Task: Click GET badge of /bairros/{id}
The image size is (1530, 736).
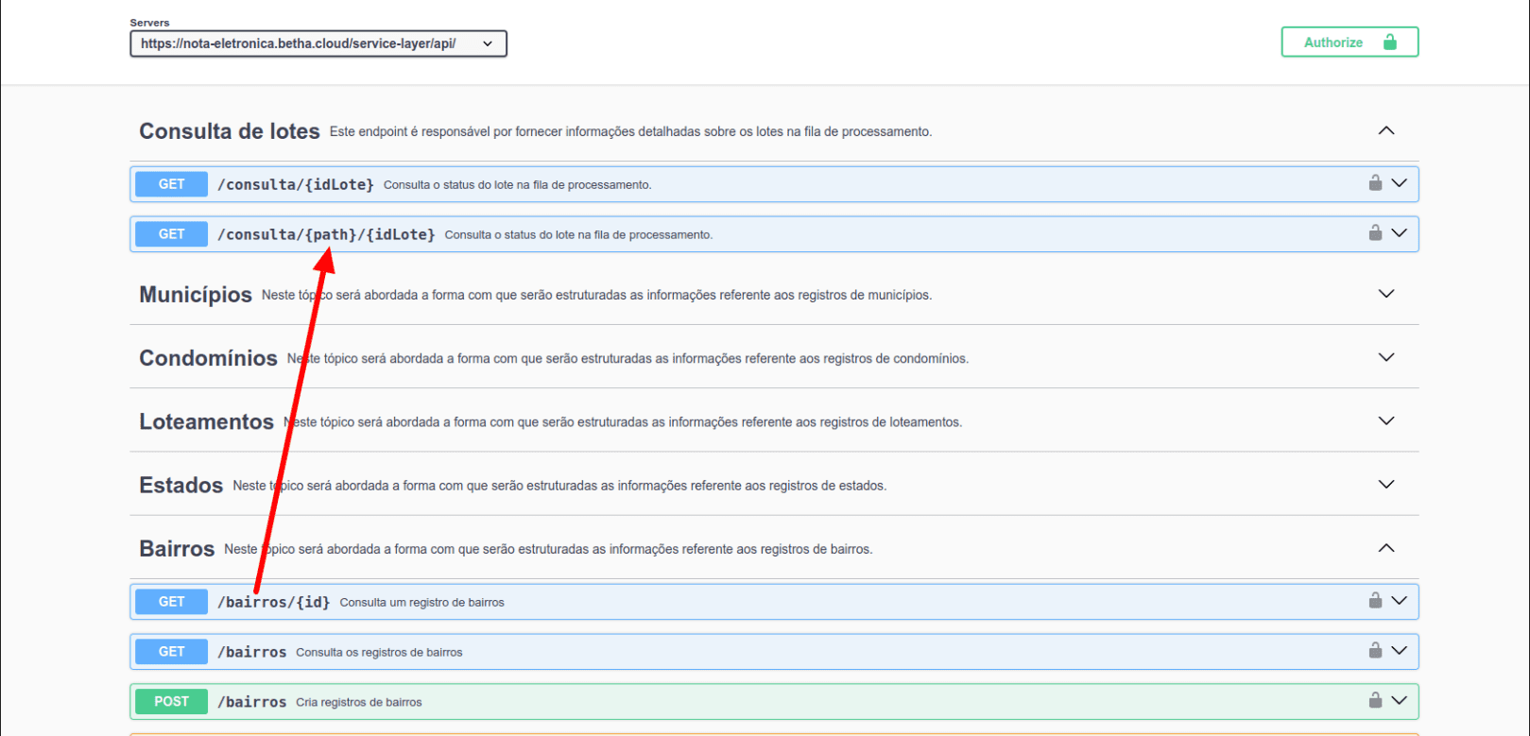Action: tap(171, 602)
